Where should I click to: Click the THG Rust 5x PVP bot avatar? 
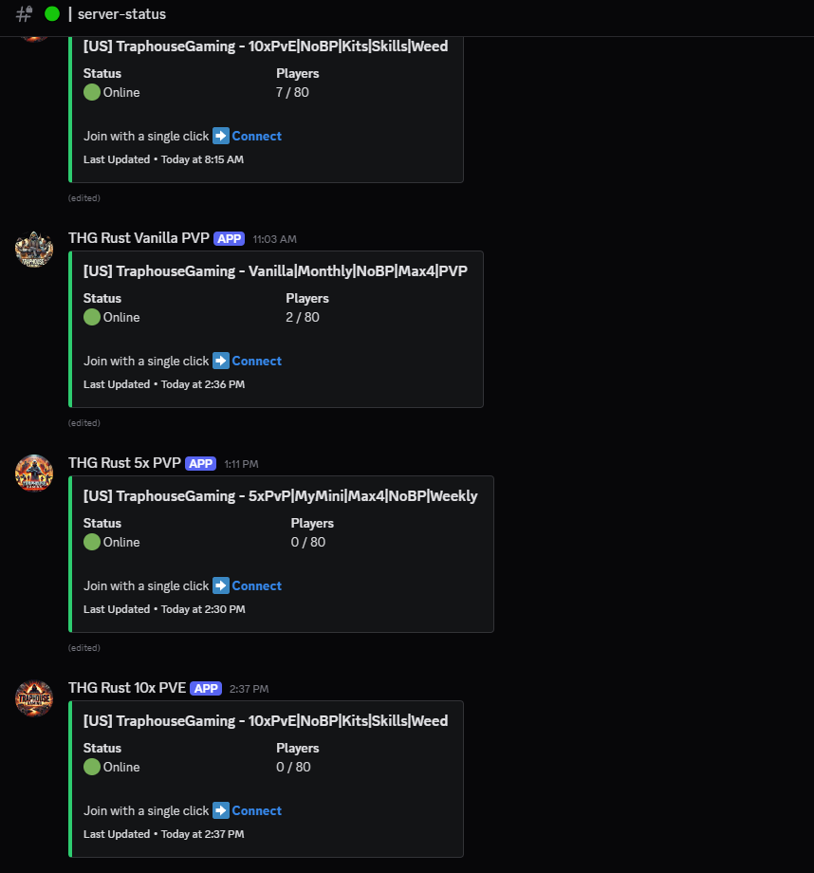click(33, 474)
